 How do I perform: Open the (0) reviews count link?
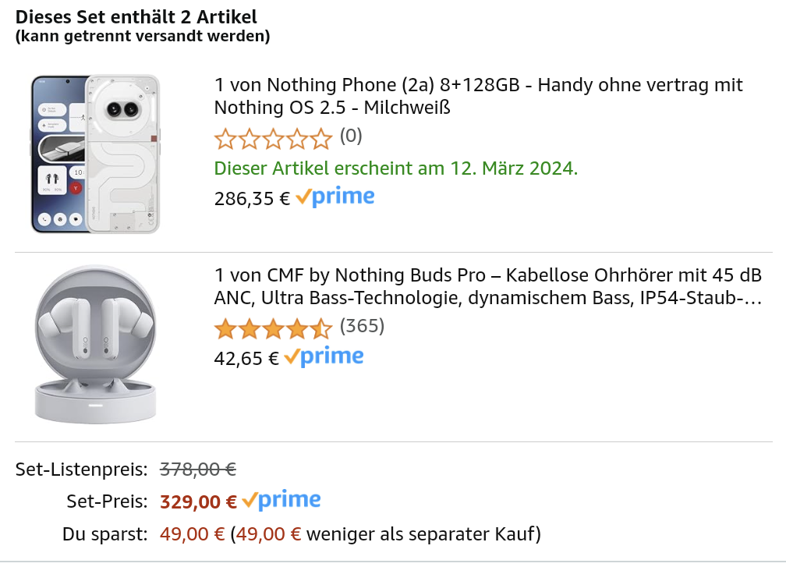click(351, 136)
